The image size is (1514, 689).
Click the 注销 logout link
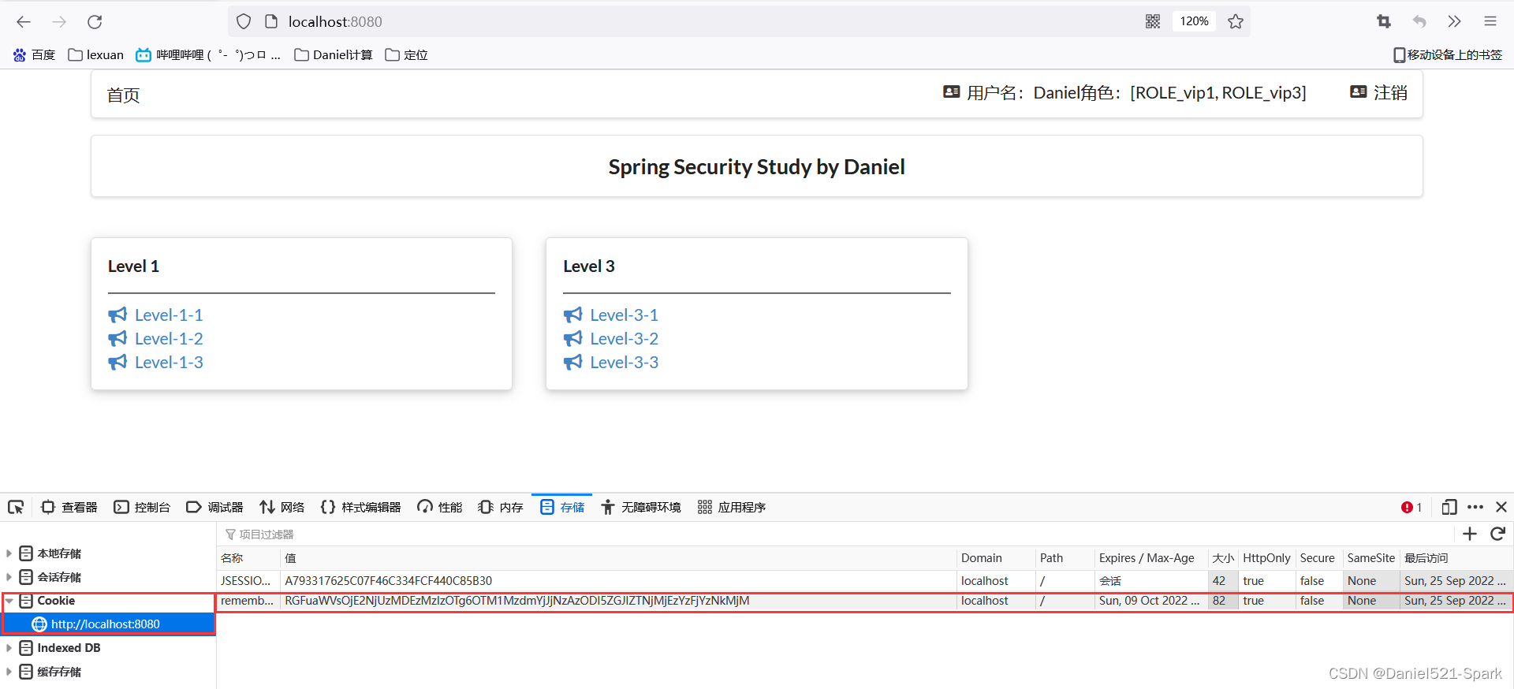[x=1379, y=93]
